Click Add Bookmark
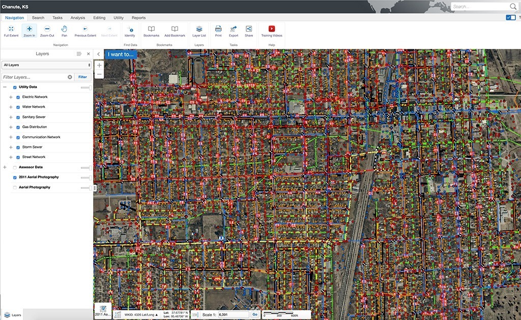521x320 pixels. point(175,31)
